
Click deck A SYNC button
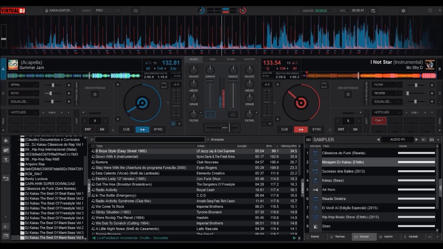[x=158, y=129]
